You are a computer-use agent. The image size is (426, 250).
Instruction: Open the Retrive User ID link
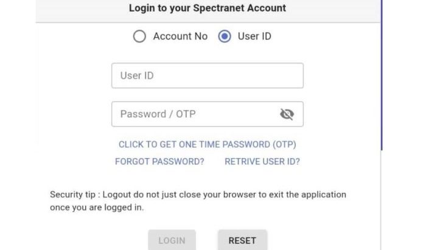tap(262, 162)
